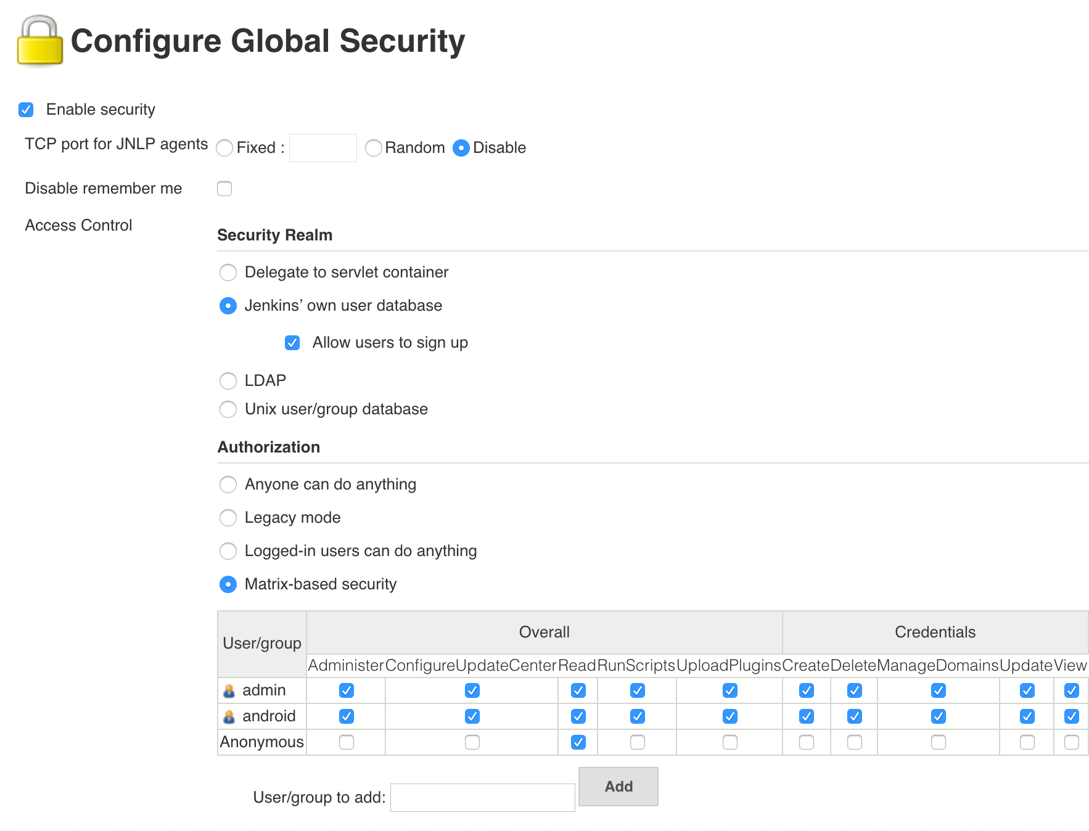Toggle the Enable security checkbox
The width and height of the screenshot is (1089, 831).
26,110
